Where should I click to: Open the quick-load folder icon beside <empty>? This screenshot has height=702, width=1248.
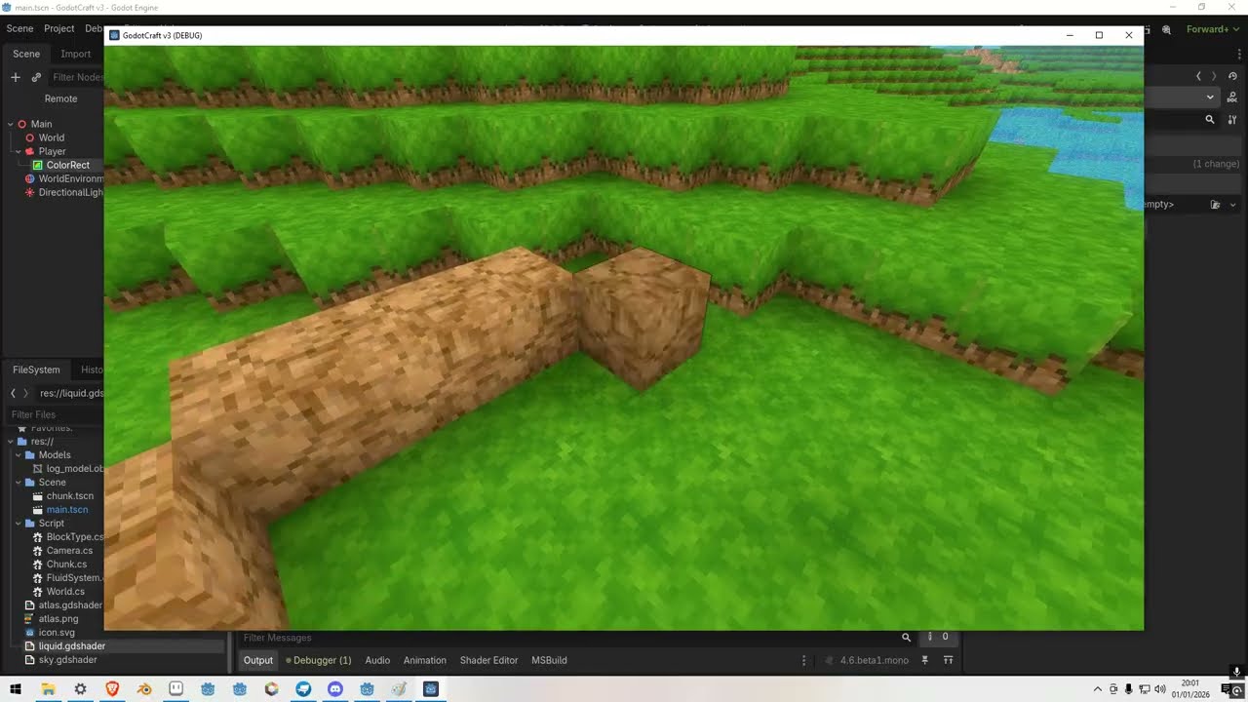point(1215,205)
